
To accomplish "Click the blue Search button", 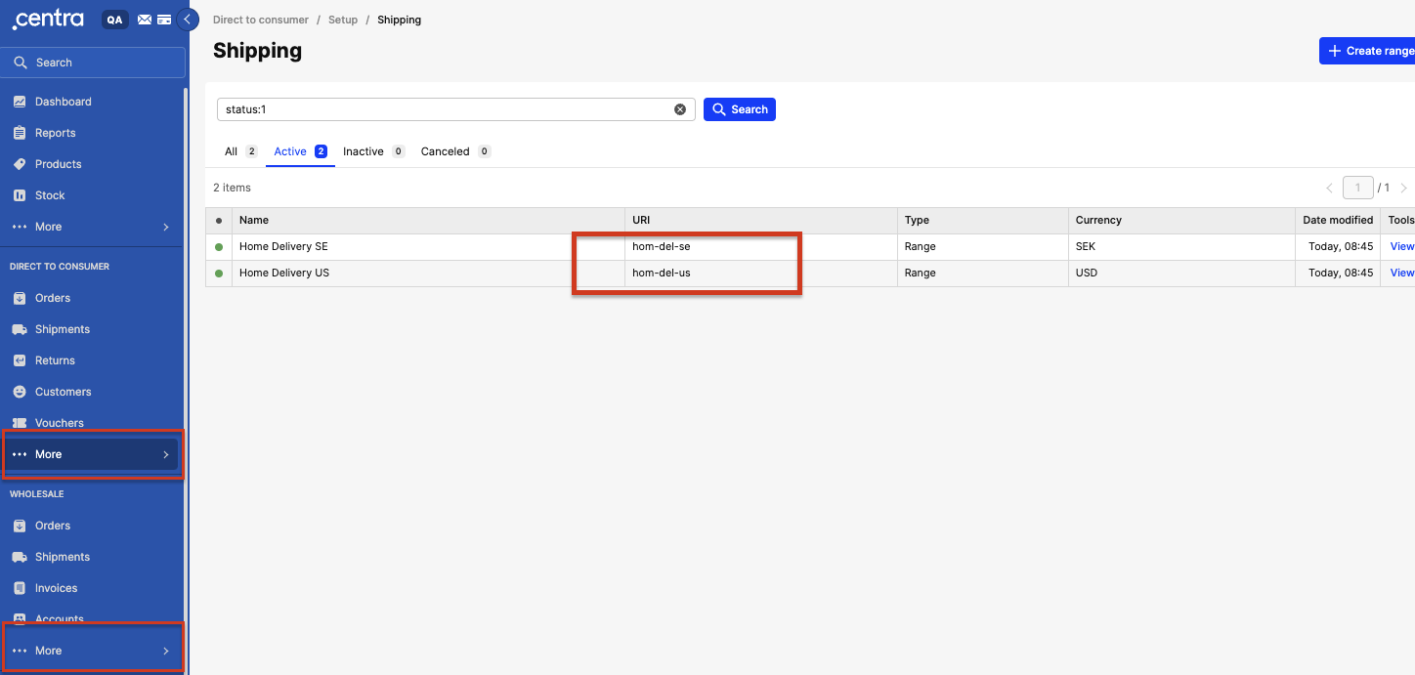I will coord(740,109).
